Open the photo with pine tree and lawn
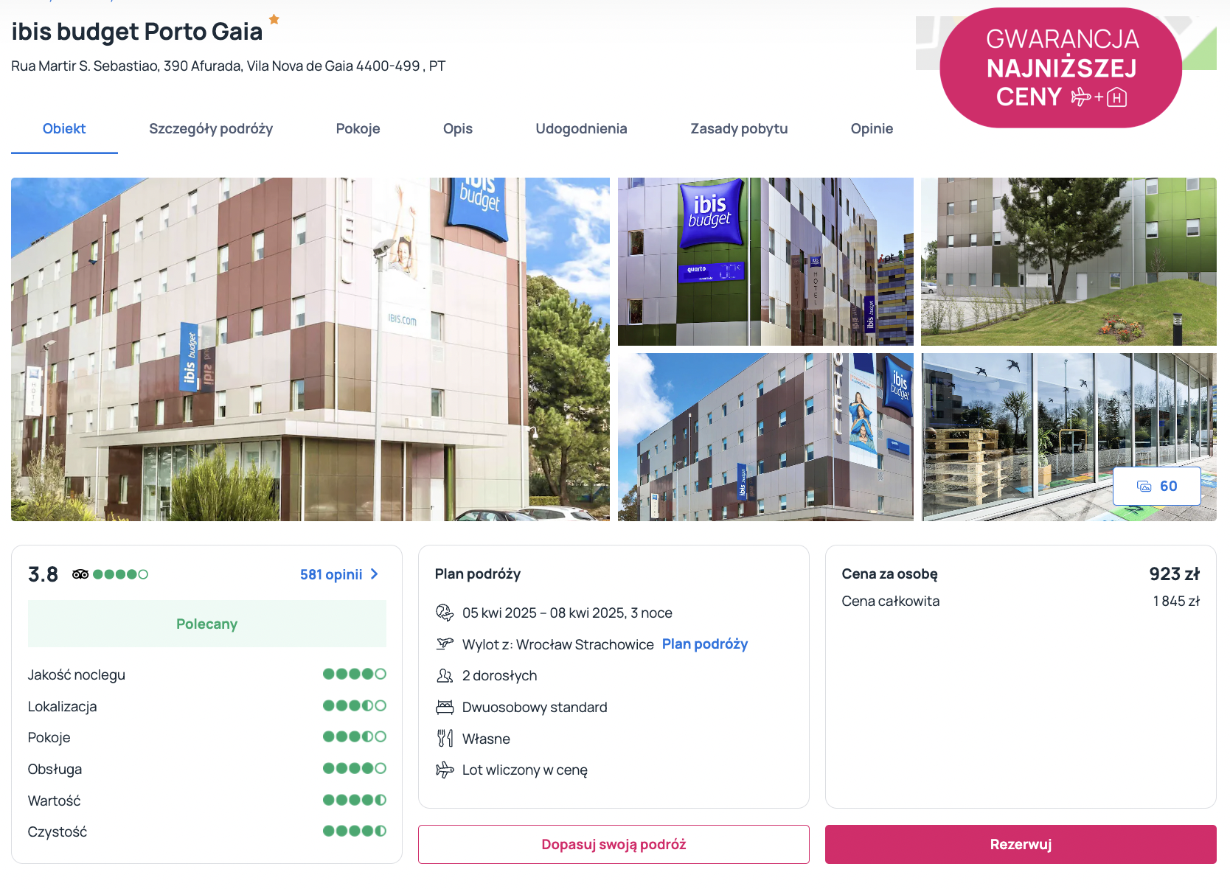 1069,262
